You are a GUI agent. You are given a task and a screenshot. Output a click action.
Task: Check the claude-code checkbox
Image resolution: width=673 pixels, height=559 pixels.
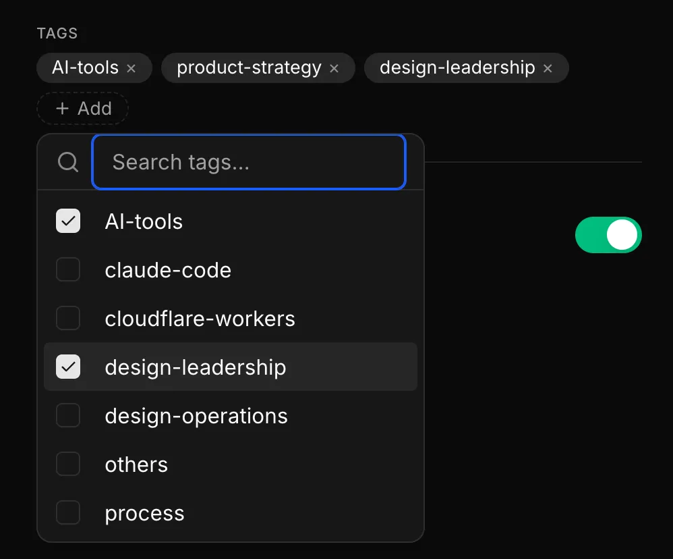pos(68,269)
